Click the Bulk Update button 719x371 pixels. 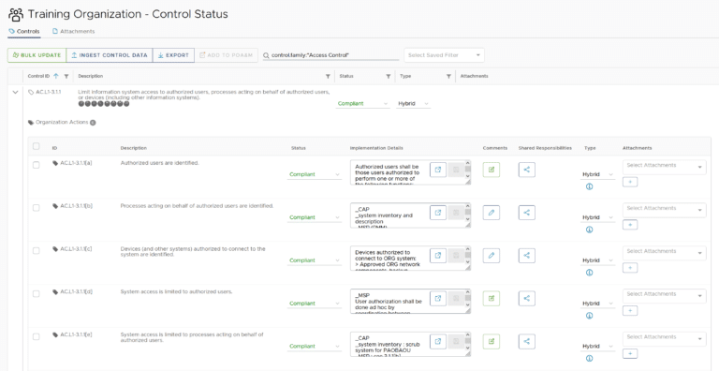click(37, 55)
